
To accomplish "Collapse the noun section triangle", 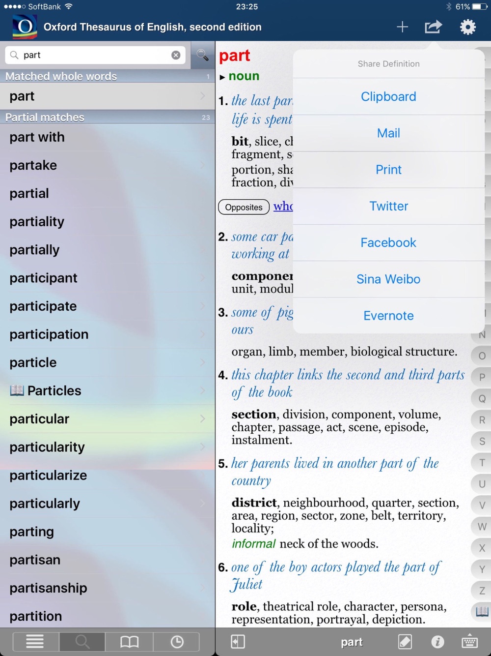I will pos(222,77).
